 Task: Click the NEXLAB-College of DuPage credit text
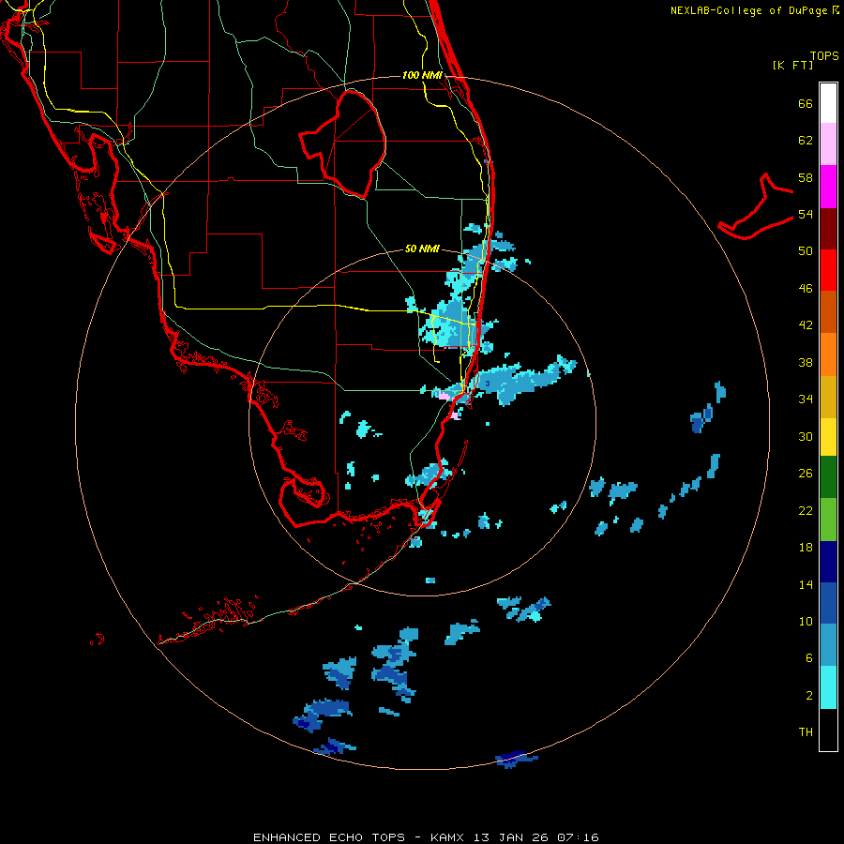tap(754, 10)
